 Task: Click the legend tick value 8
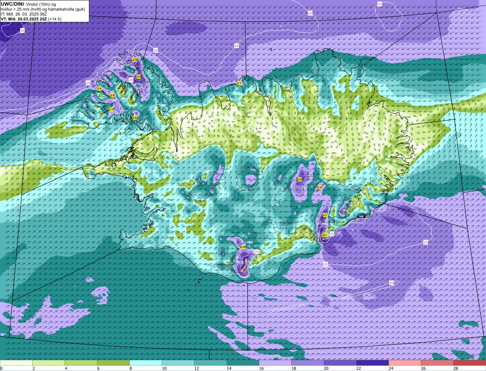coord(131,368)
